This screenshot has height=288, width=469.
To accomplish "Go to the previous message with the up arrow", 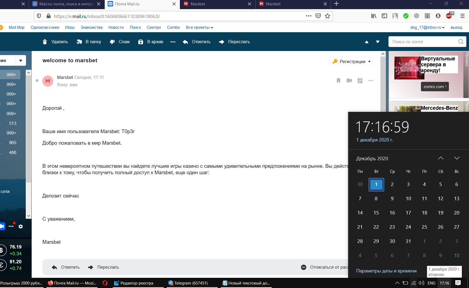I will click(x=367, y=42).
